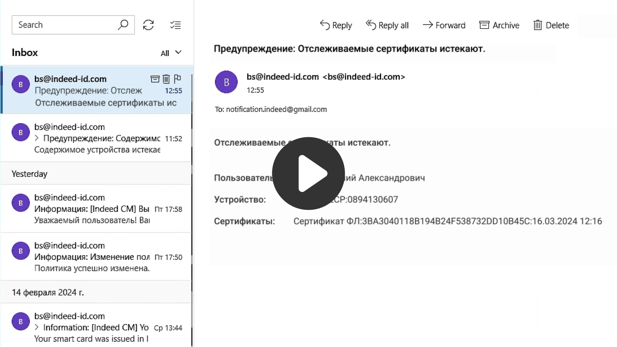Click the sync mailbox refresh icon
This screenshot has width=617, height=347.
point(148,25)
